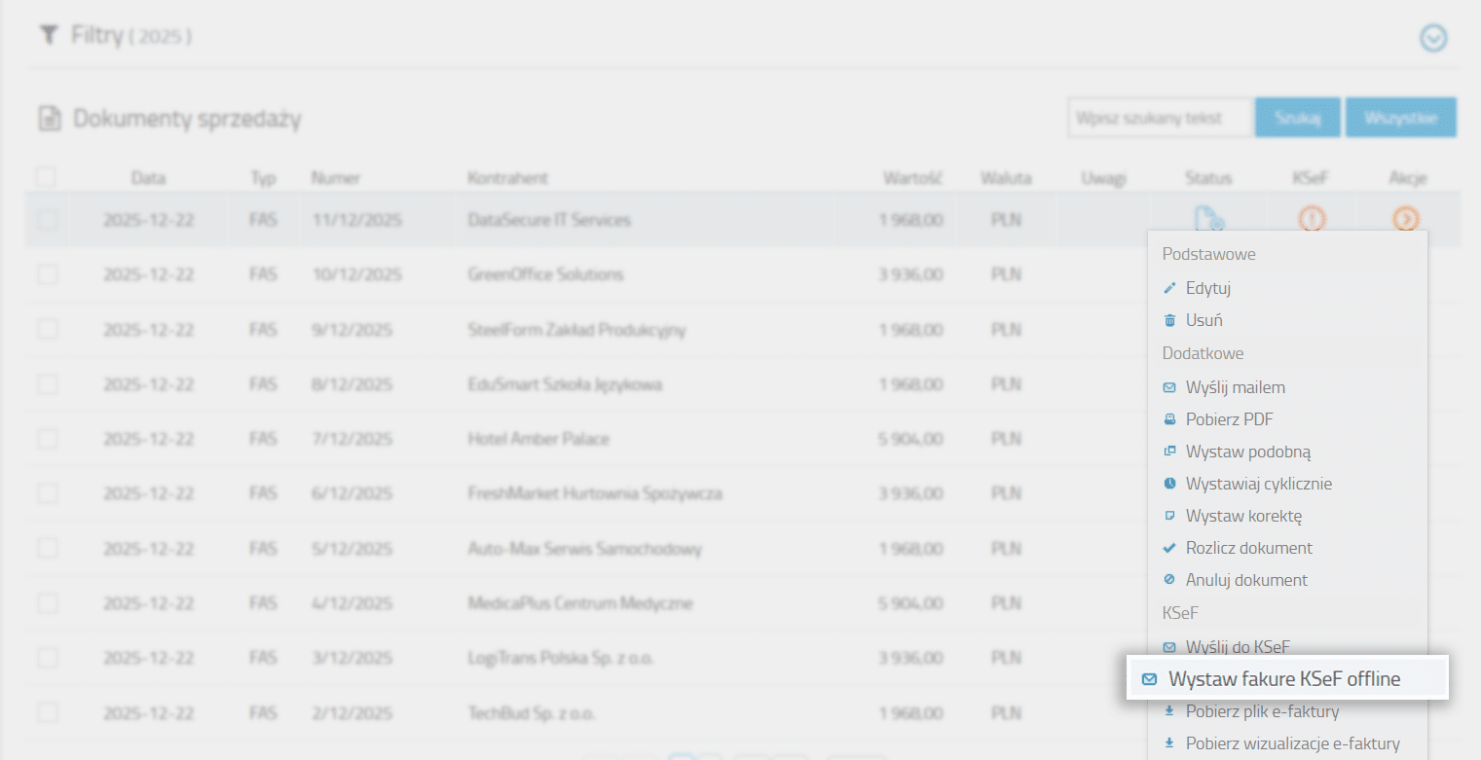Screen dimensions: 1481x760
Task: Click the printer icon beside Pobierz PDF
Action: tap(1169, 420)
